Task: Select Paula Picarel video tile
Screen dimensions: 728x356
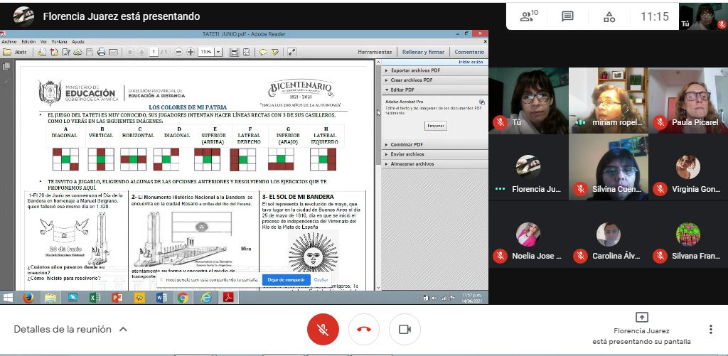Action: [688, 100]
